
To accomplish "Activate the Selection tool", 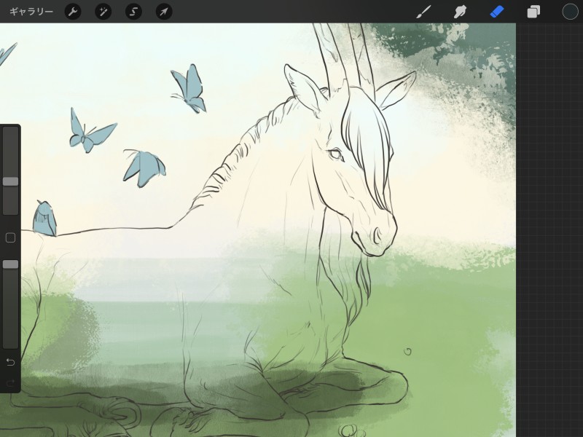I will click(x=133, y=12).
